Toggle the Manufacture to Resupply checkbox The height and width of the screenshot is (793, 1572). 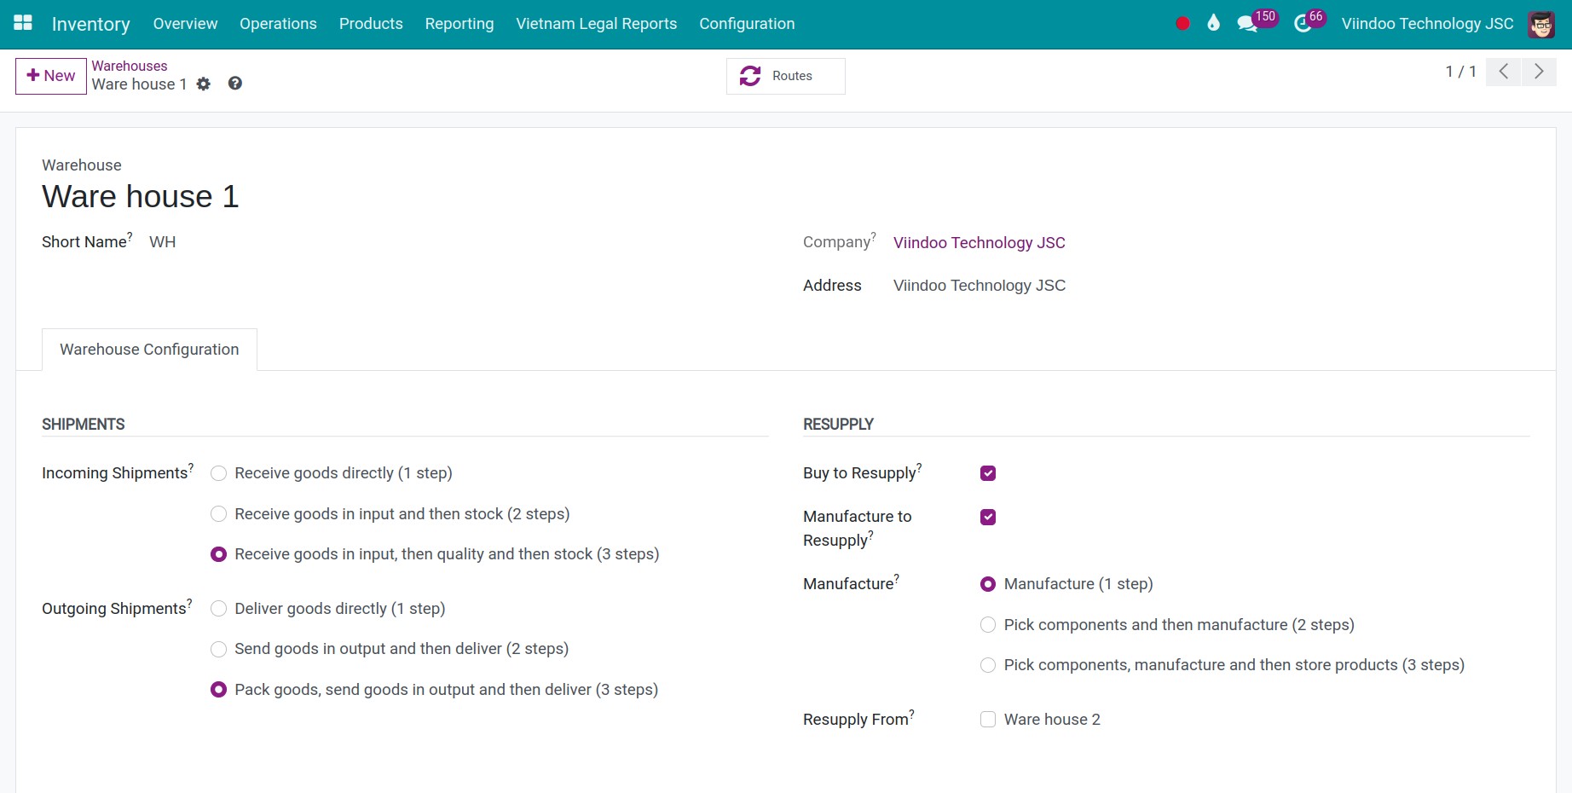click(x=988, y=517)
